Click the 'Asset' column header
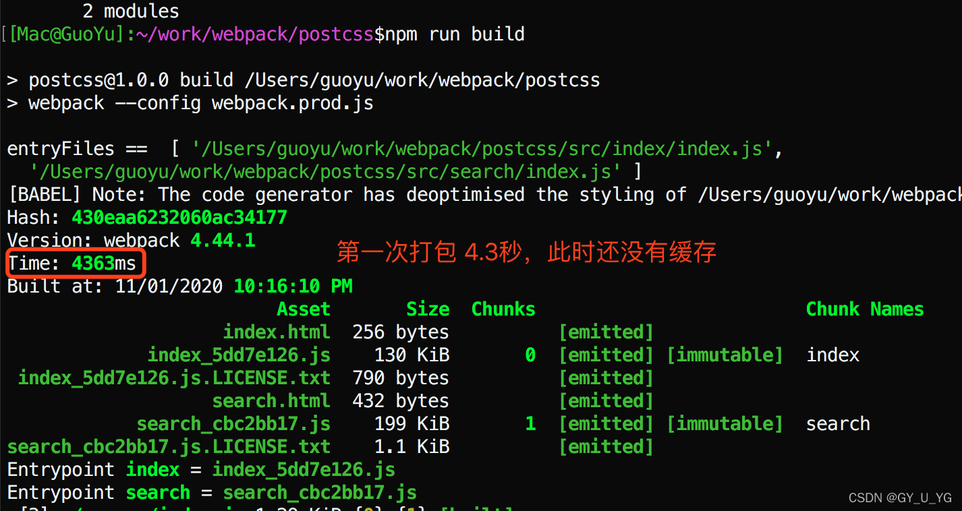 click(304, 309)
